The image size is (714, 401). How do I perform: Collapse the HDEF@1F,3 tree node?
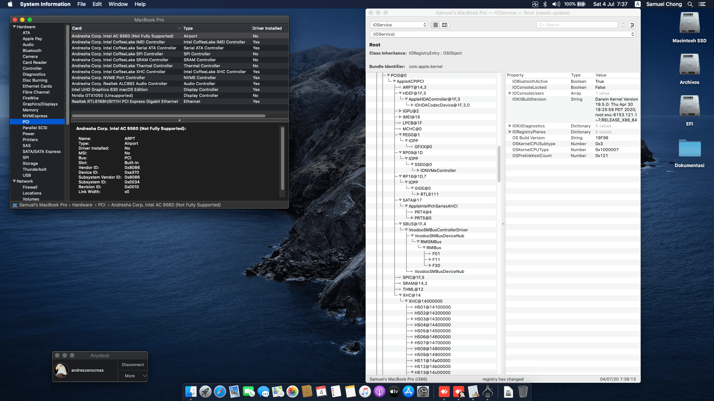[400, 93]
